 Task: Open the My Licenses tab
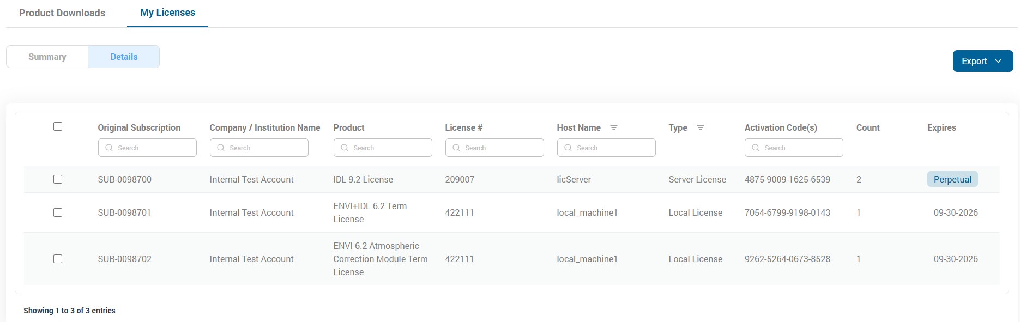click(167, 13)
